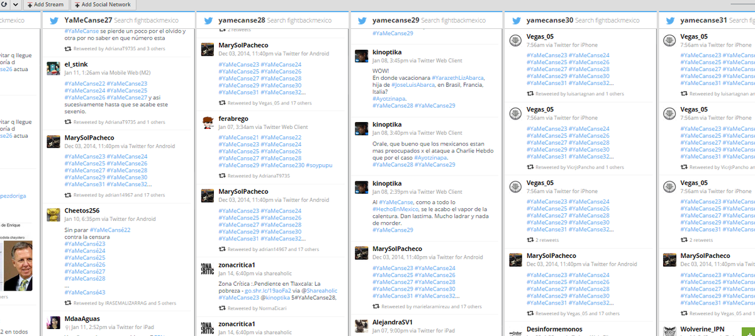Open the topmost Vegas_05 avatar in yamecanse30
Screen dimensions: 755x336
516,40
